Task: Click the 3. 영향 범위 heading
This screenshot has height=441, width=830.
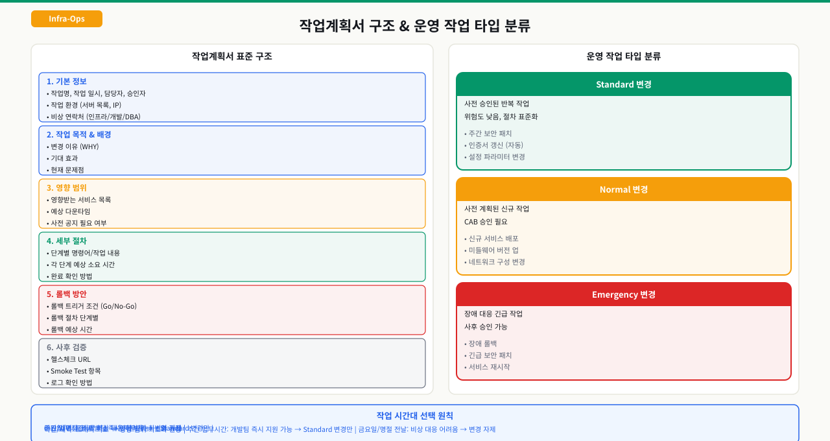Action: (x=67, y=188)
